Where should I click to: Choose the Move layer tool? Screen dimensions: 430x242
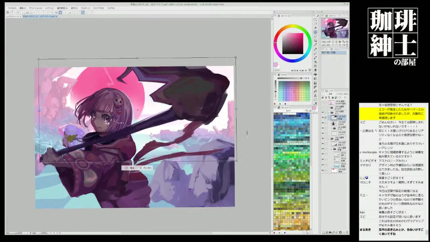click(x=316, y=32)
